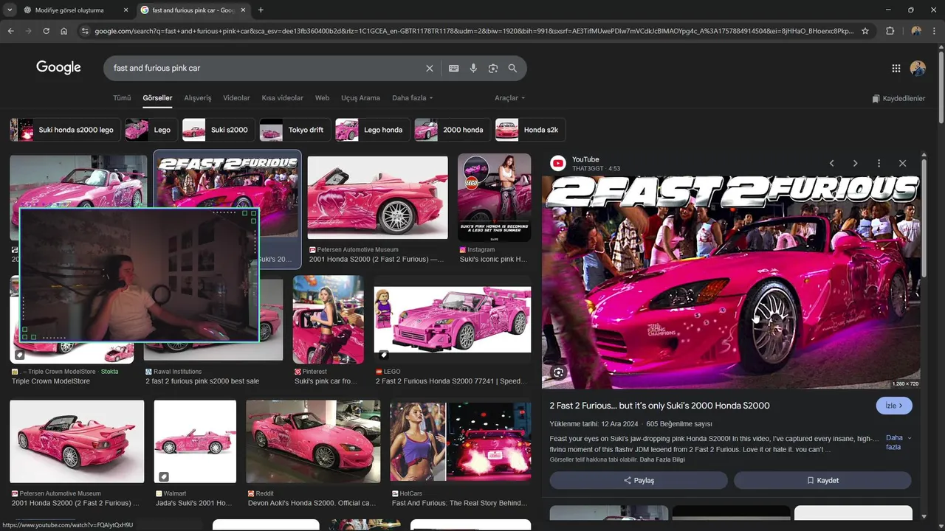Screen dimensions: 945x531
Task: Open Google Lens image search
Action: (493, 68)
